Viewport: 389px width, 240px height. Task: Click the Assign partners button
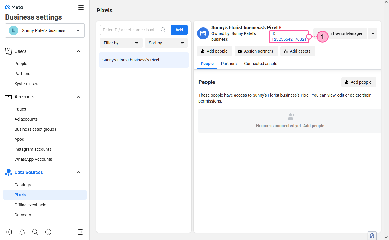point(256,51)
